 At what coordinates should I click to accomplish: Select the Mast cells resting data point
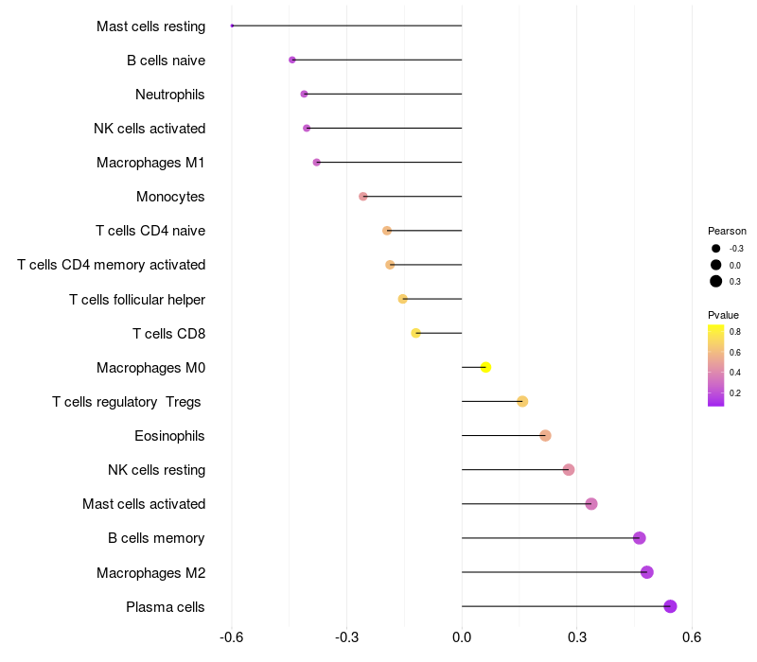pos(232,26)
